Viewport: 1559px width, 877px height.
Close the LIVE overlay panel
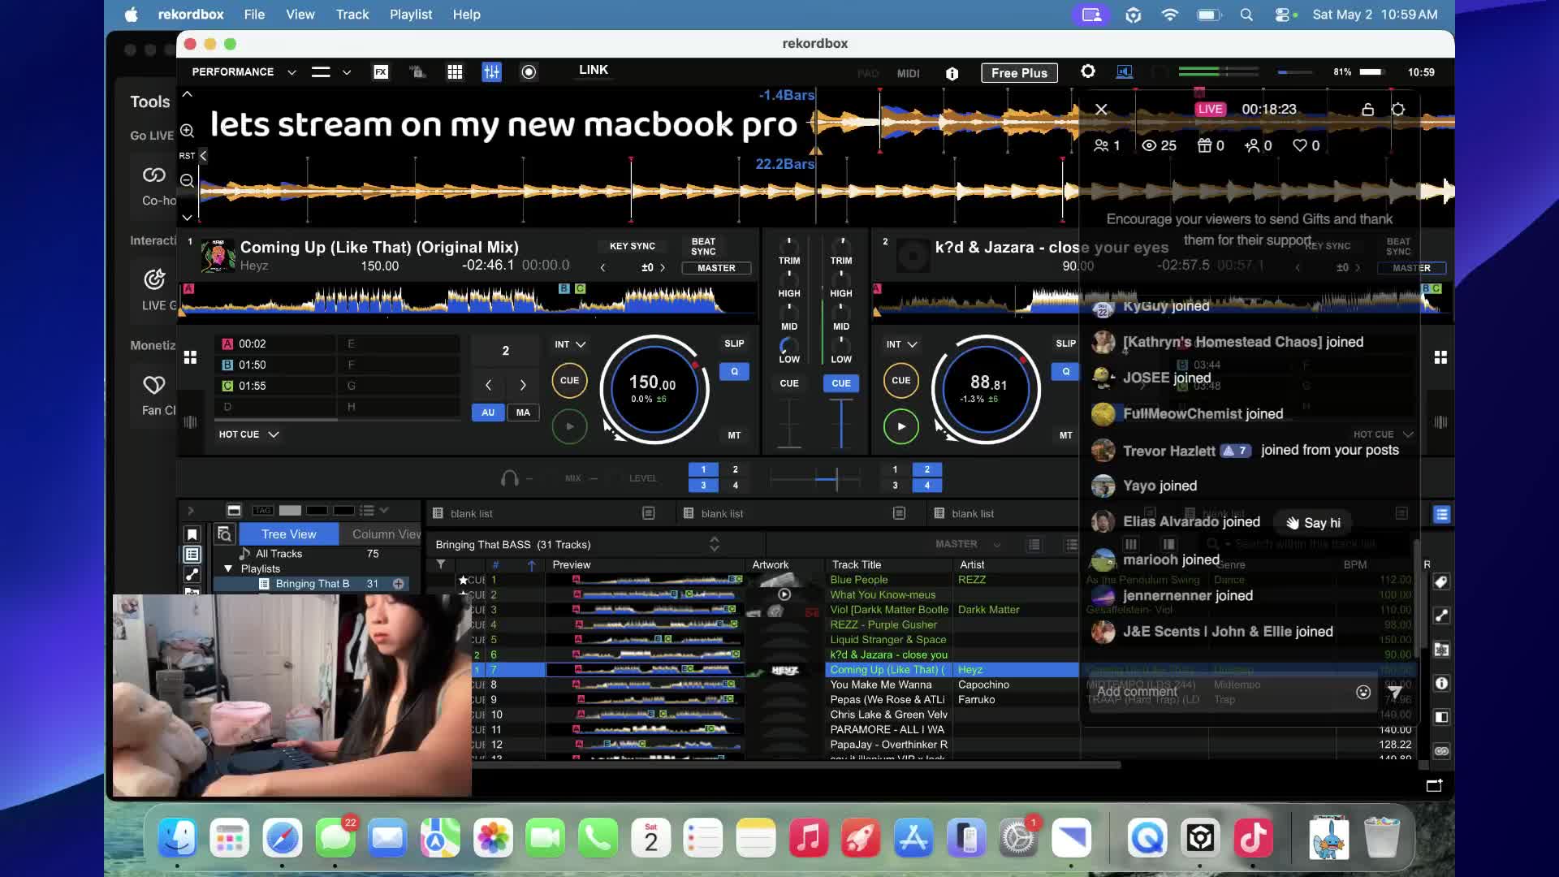click(1101, 109)
